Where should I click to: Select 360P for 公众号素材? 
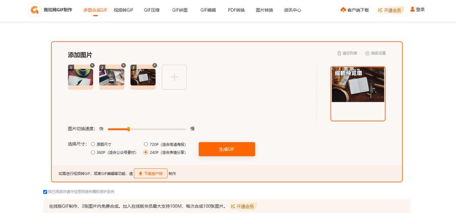pos(93,152)
